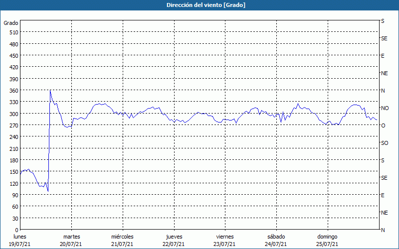Viewport: 399px width, 249px height.
Task: Select the date 22/07/21
Action: click(x=174, y=244)
